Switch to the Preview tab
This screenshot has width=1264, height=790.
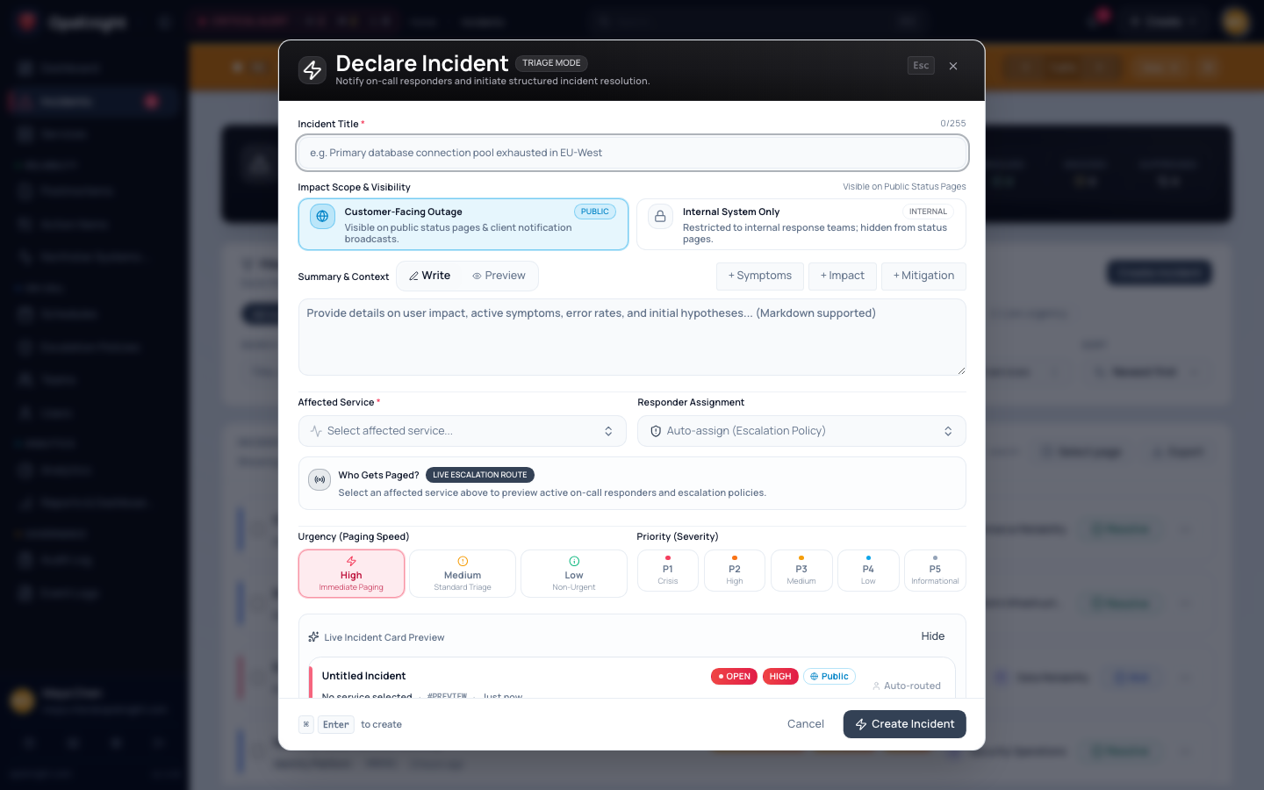coord(499,276)
